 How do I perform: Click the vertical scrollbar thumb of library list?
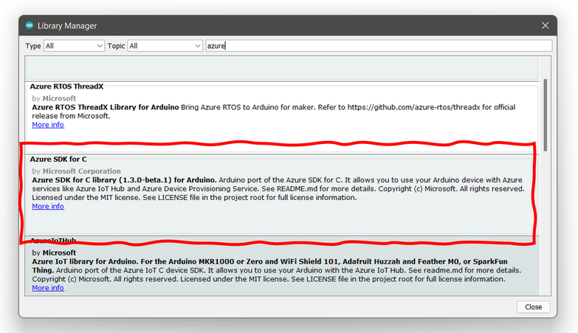[x=546, y=114]
